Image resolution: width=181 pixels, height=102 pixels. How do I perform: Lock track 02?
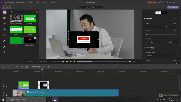click(x=7, y=95)
